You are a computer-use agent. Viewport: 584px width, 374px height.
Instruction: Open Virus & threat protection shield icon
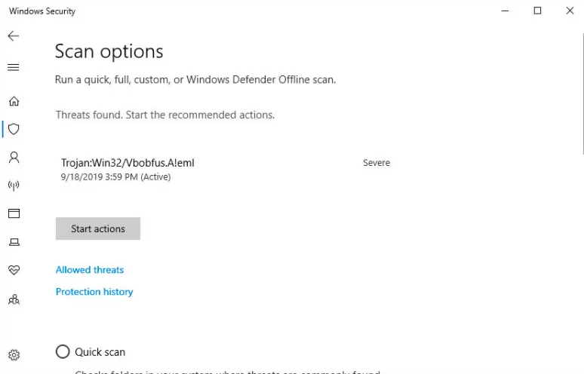pos(14,129)
